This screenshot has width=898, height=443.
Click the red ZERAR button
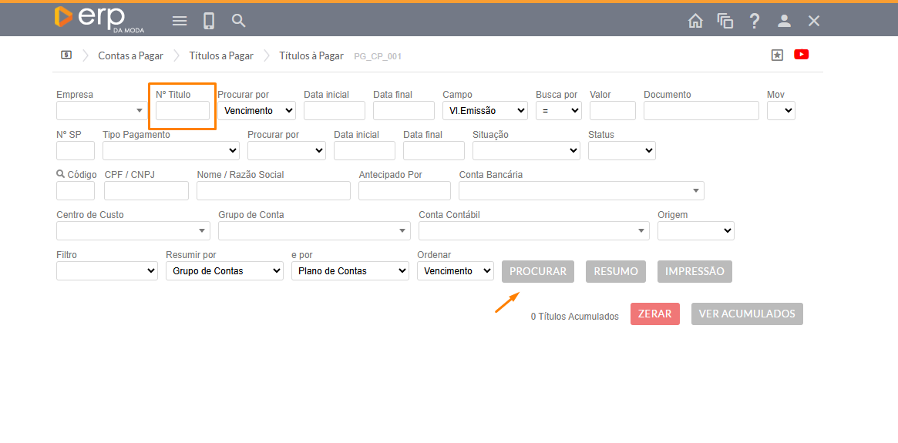(x=654, y=314)
